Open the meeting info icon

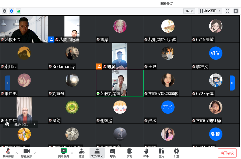pos(5,11)
